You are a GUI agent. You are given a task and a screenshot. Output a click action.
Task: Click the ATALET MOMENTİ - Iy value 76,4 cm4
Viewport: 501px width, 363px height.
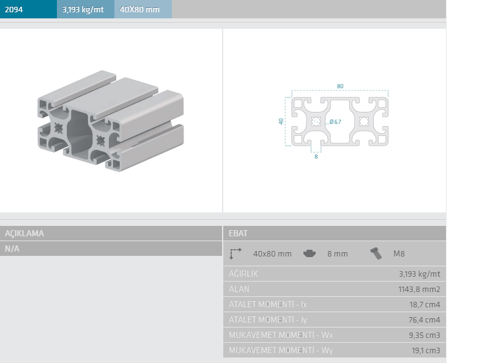click(426, 320)
